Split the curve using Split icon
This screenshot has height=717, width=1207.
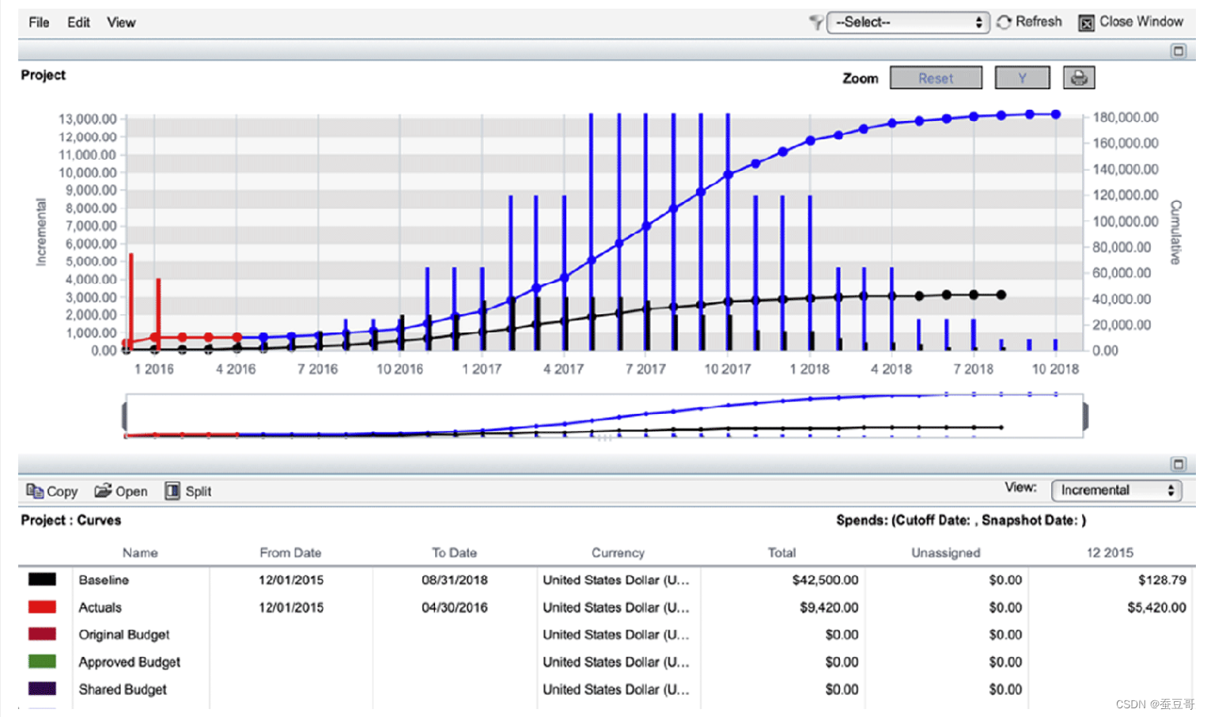172,491
